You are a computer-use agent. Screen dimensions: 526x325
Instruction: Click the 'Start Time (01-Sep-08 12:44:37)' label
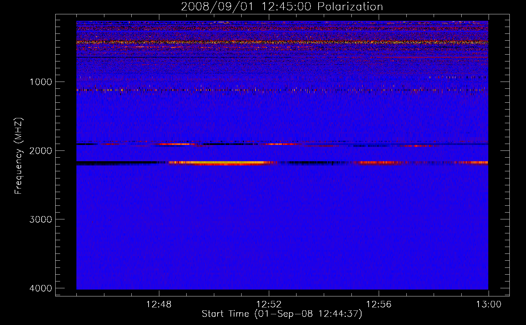click(x=282, y=314)
